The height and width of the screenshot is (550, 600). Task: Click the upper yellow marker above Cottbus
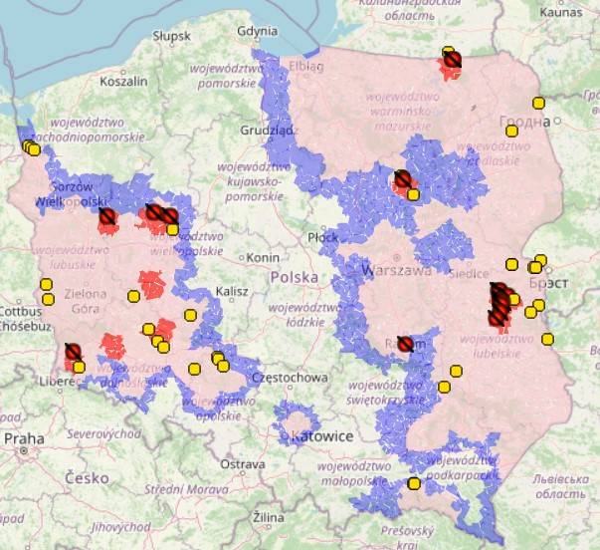tap(46, 284)
